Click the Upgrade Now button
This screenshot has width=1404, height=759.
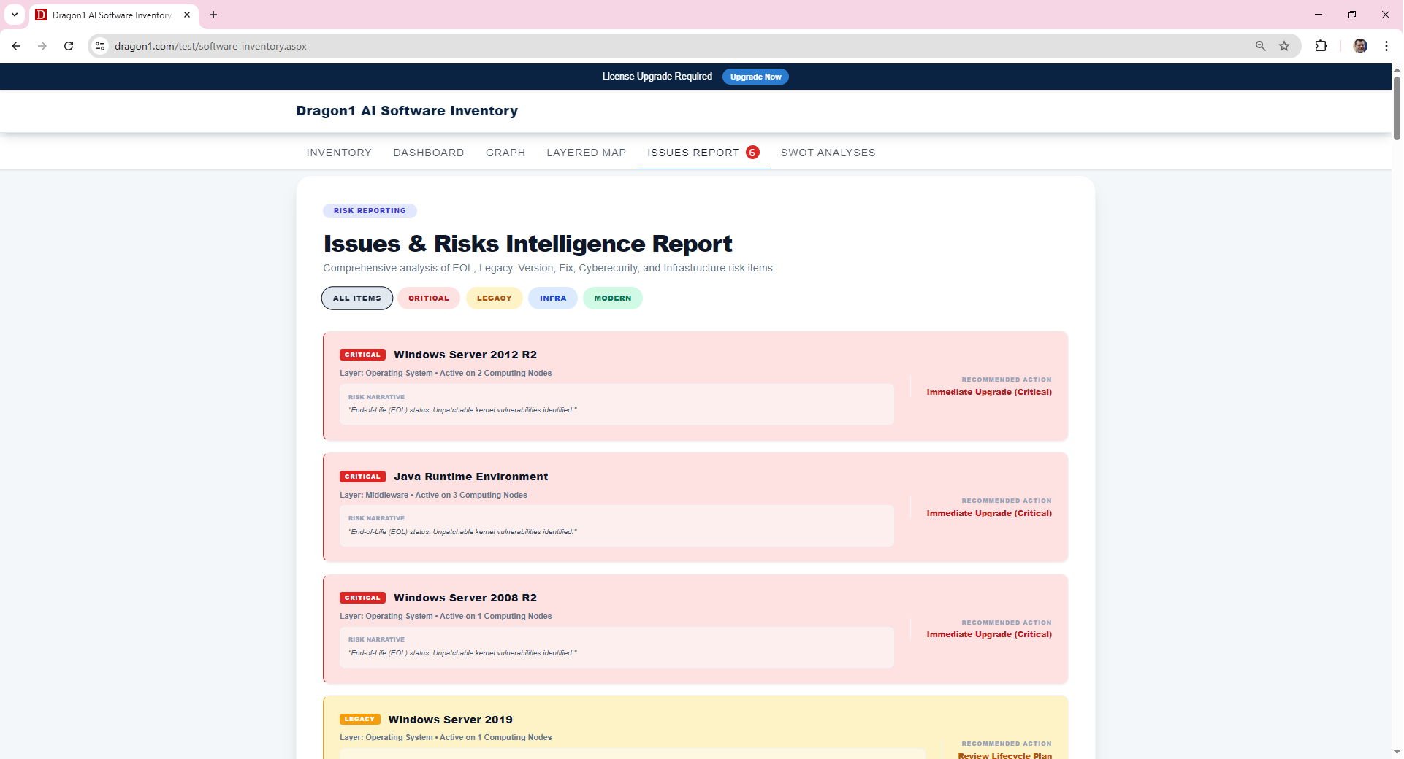pos(755,76)
